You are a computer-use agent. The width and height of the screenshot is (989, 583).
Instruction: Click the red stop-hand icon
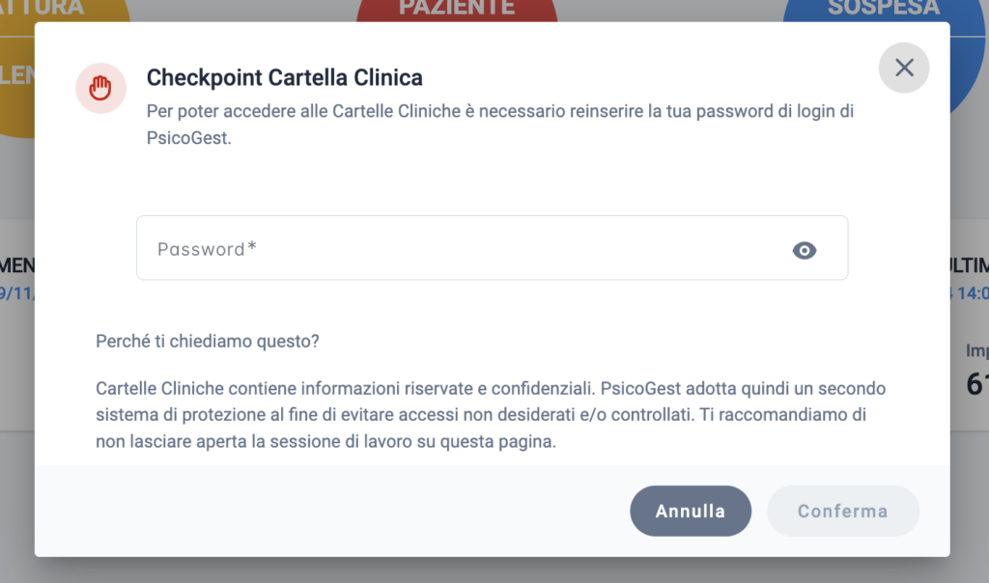[x=100, y=88]
